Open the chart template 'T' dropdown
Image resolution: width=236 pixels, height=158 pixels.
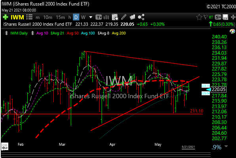[98, 17]
